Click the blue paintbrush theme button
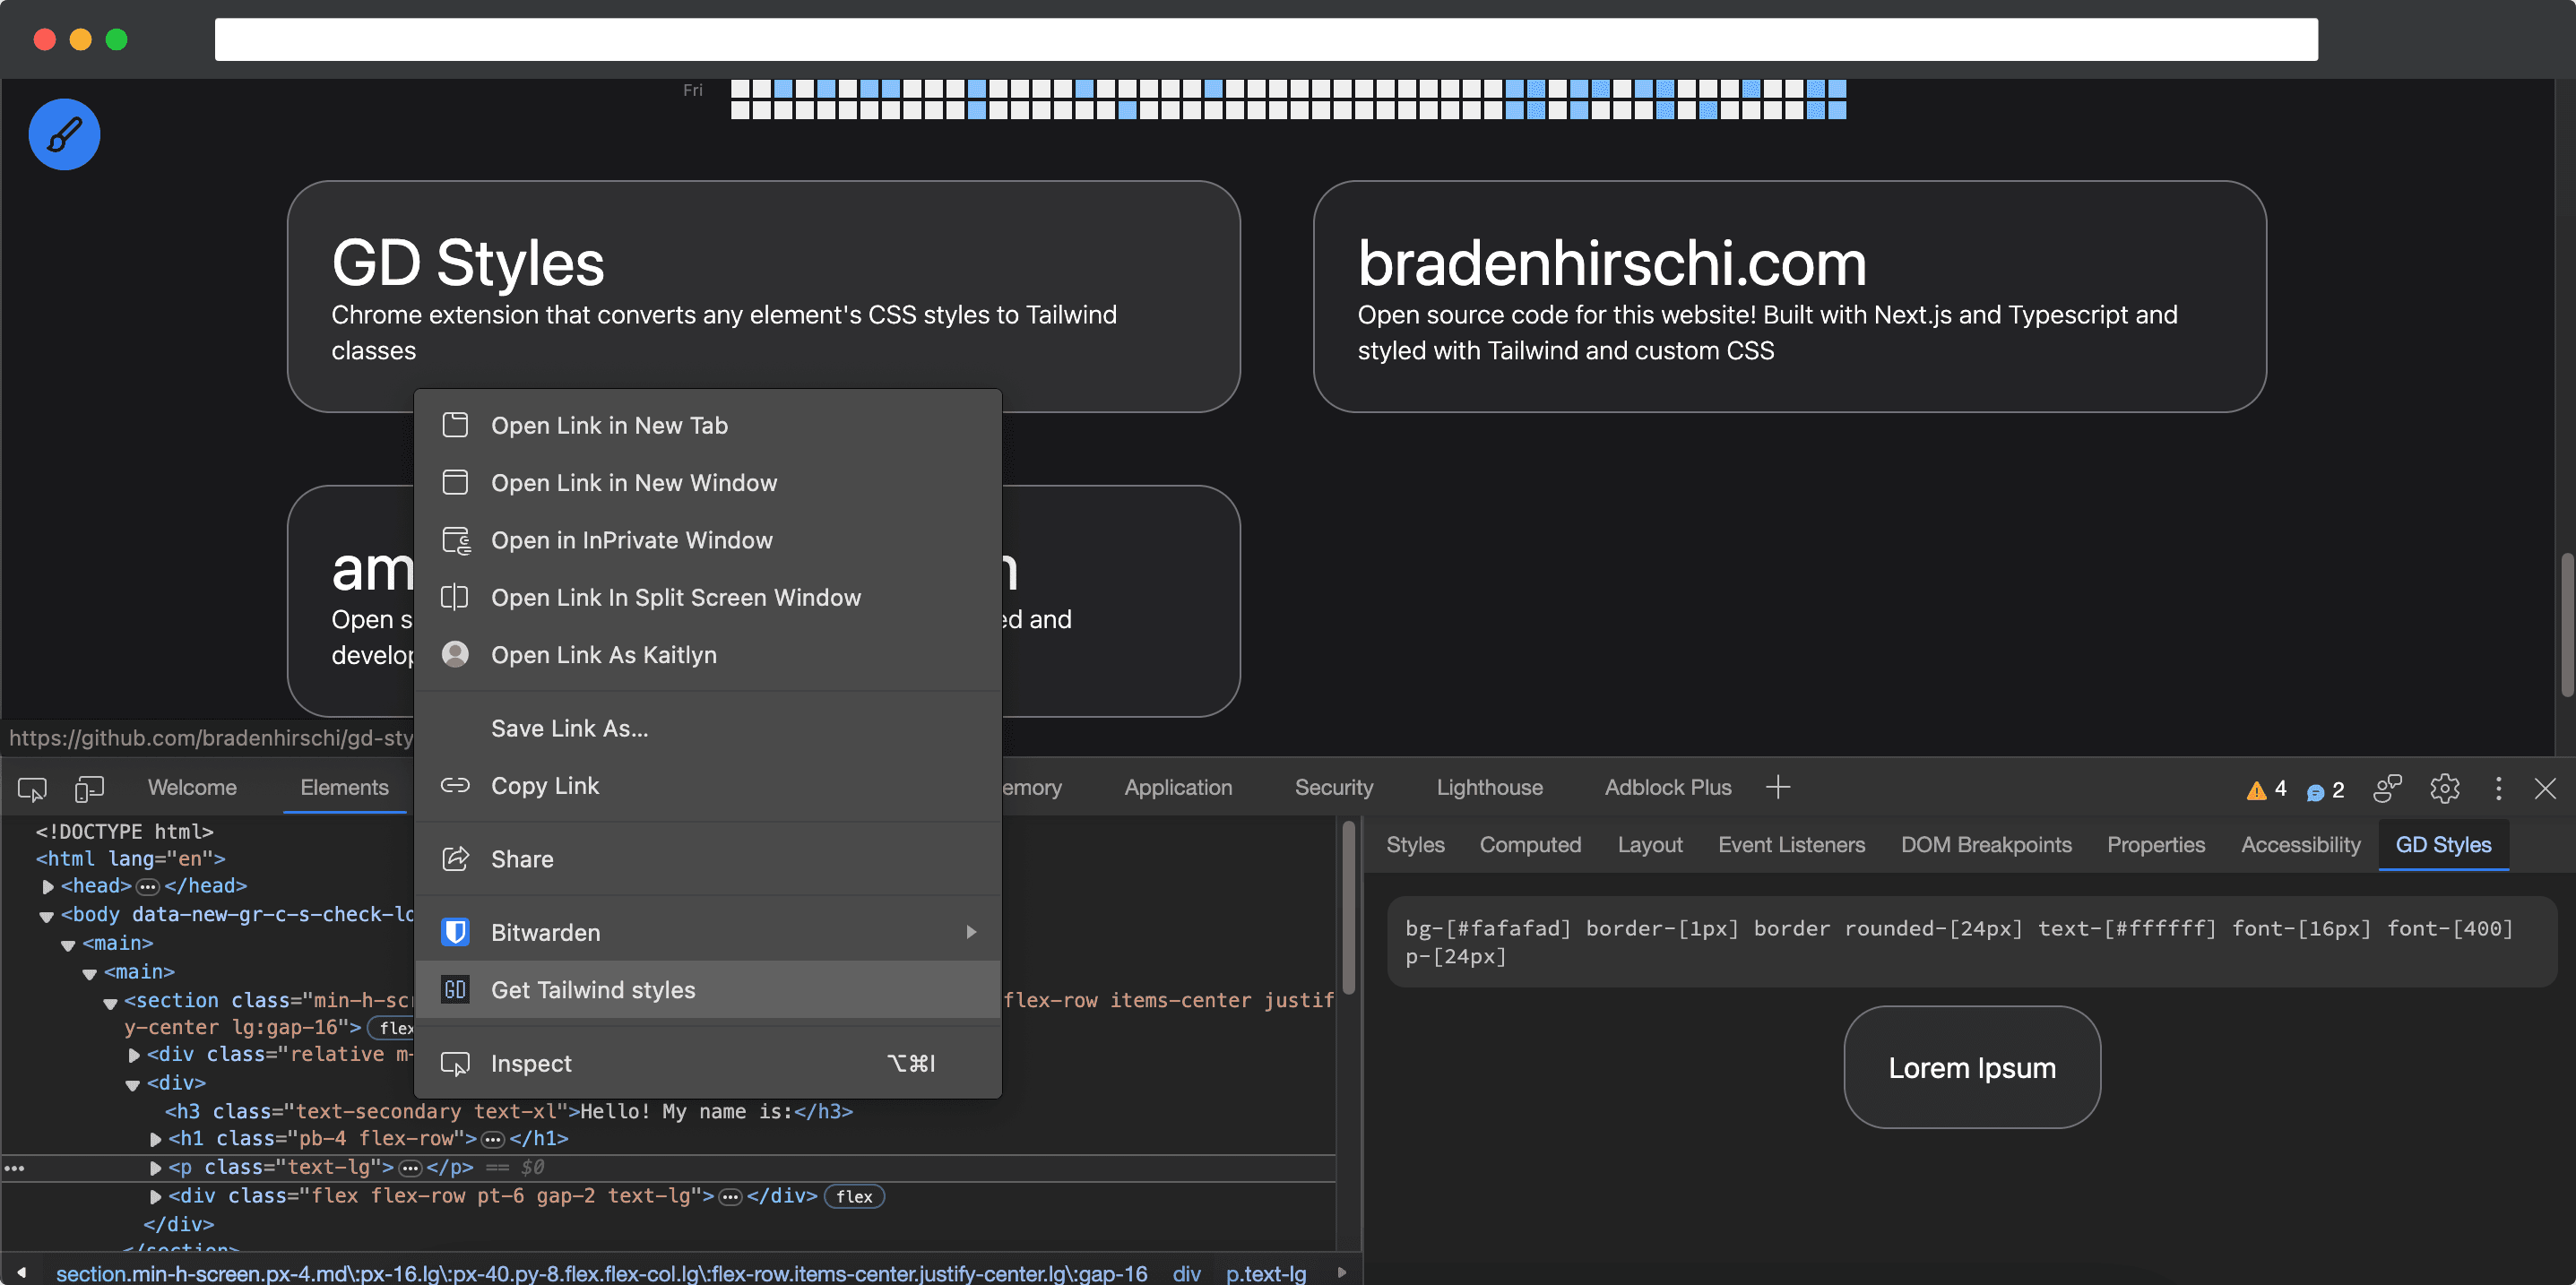This screenshot has height=1285, width=2576. (64, 134)
